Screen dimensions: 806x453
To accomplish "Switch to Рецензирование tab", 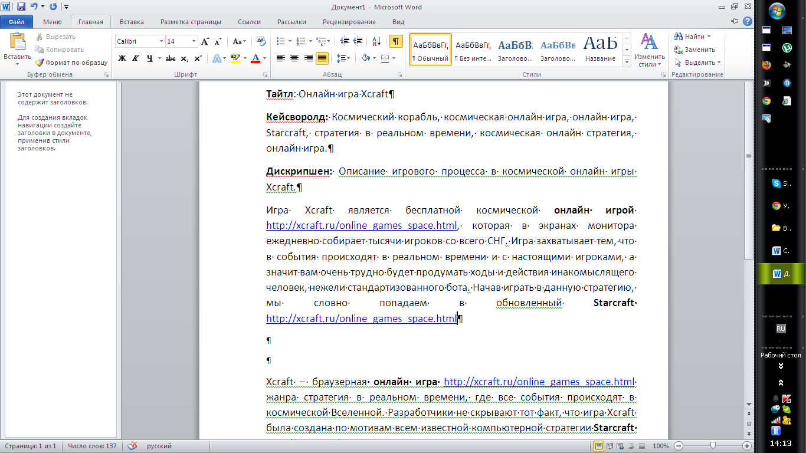I will (349, 22).
